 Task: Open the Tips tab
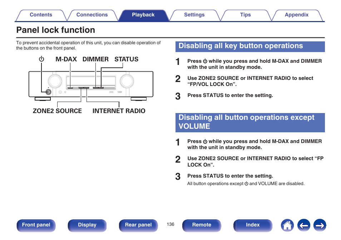point(245,15)
